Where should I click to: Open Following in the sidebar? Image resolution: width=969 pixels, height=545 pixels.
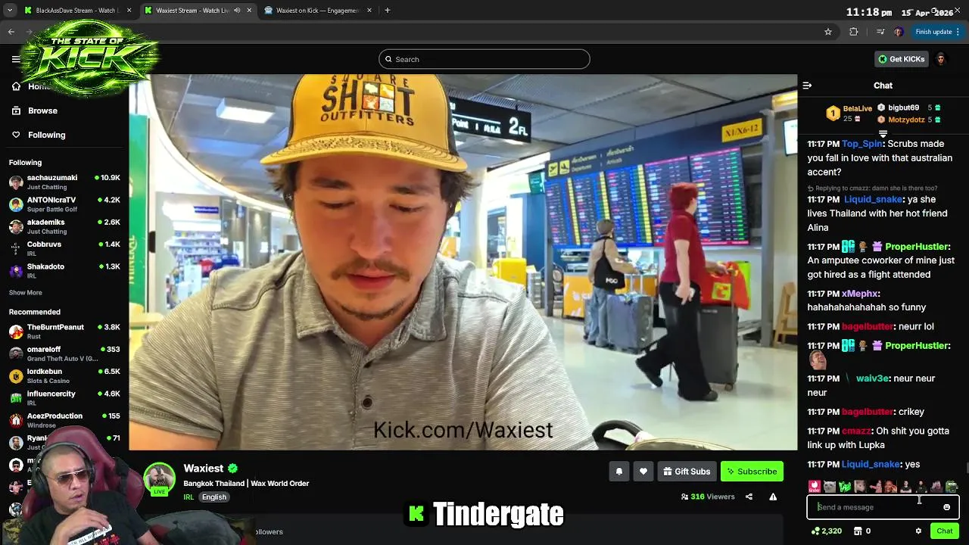(x=47, y=135)
